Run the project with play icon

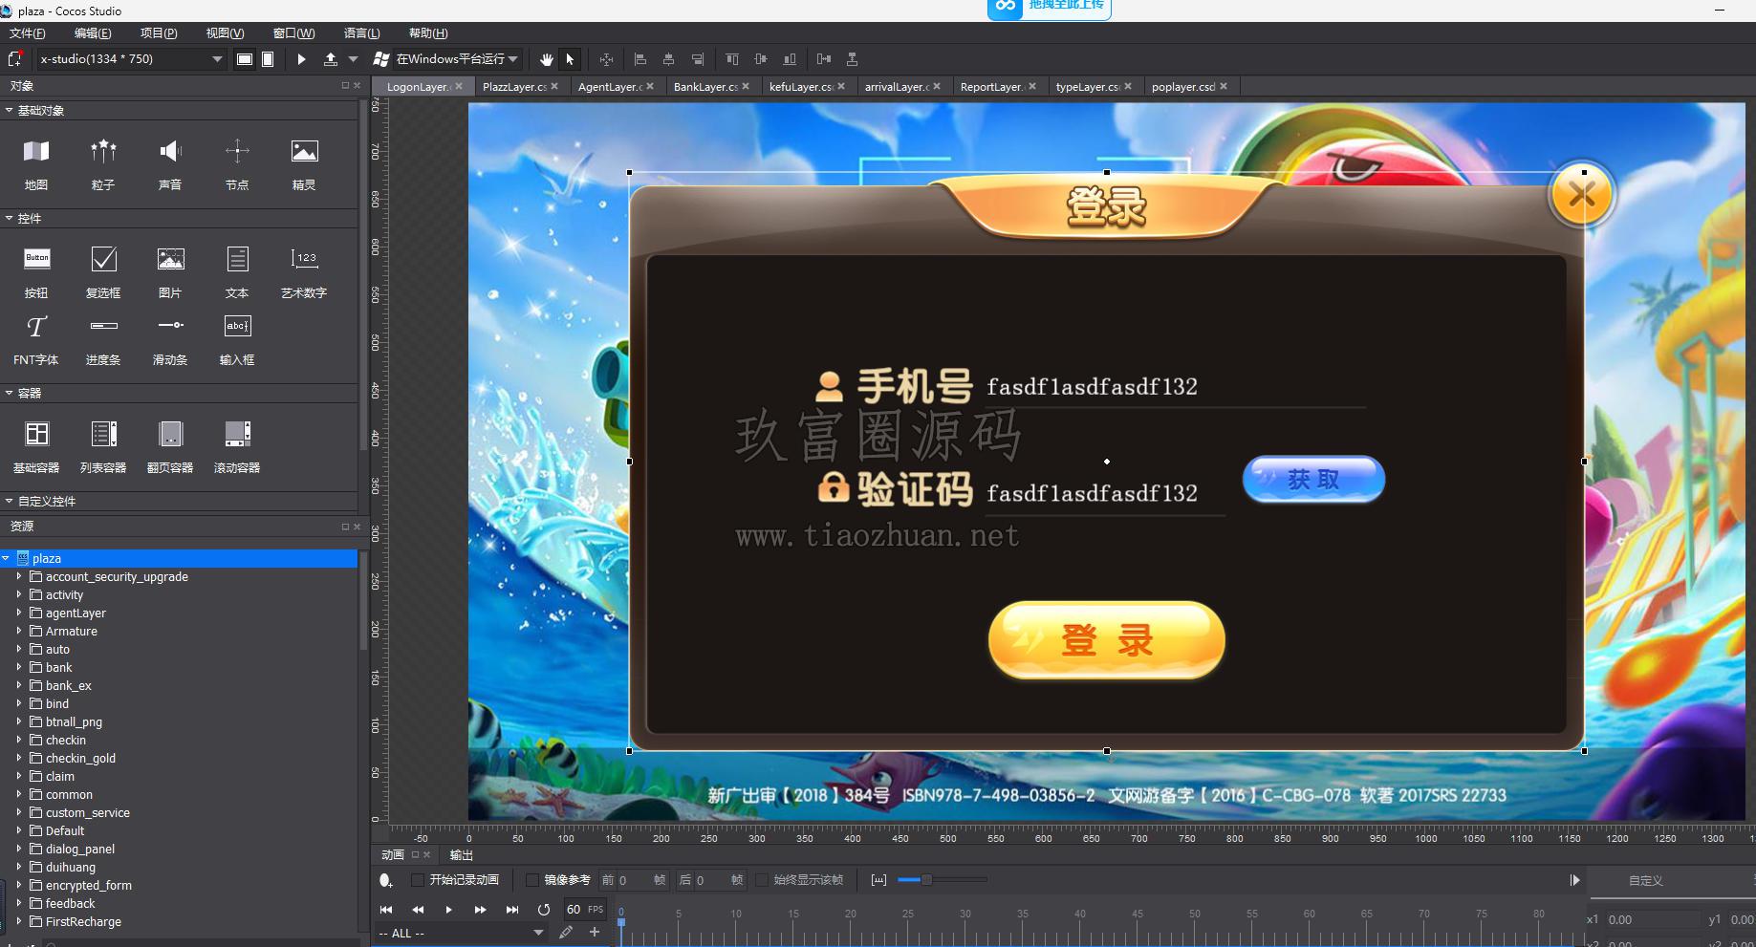click(x=301, y=59)
